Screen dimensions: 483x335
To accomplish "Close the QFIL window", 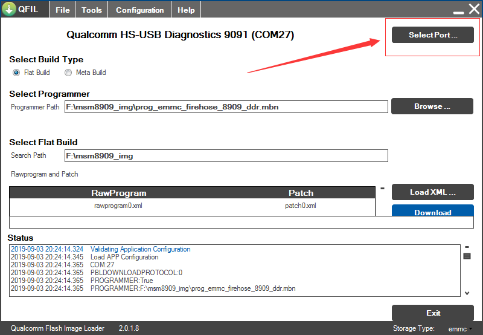I will (475, 9).
